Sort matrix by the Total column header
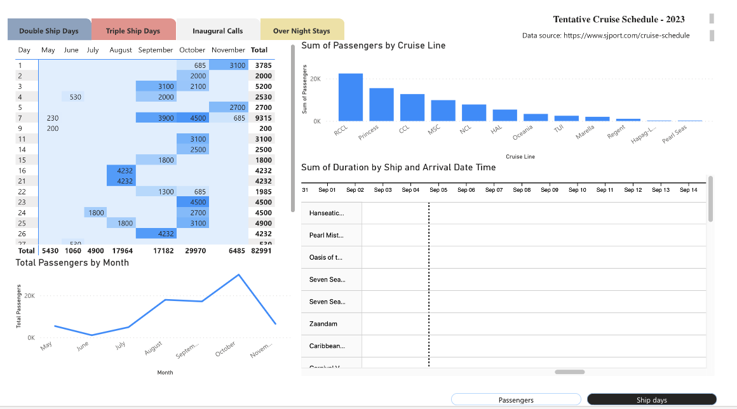Screen dimensions: 737x409 [x=259, y=50]
